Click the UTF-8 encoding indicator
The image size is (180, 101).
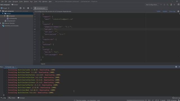(x=157, y=100)
